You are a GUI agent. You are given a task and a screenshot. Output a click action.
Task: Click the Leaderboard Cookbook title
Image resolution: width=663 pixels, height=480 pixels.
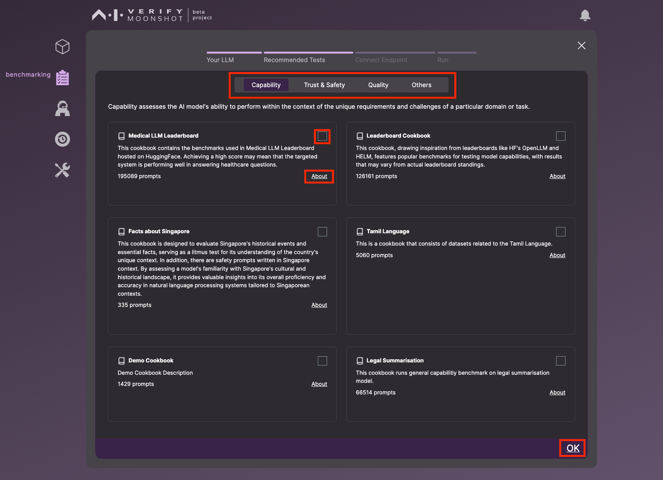[398, 136]
